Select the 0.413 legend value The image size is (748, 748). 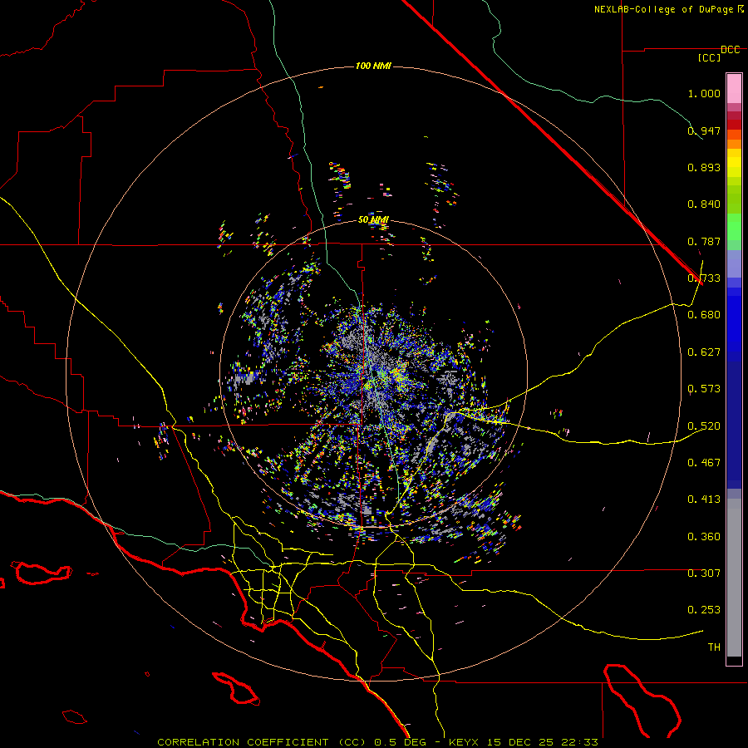(x=704, y=499)
